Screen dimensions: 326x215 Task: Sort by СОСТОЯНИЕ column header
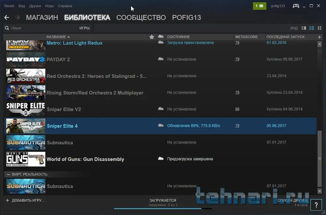click(x=178, y=37)
